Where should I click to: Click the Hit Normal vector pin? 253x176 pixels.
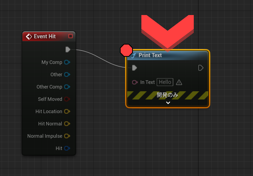[x=67, y=124]
